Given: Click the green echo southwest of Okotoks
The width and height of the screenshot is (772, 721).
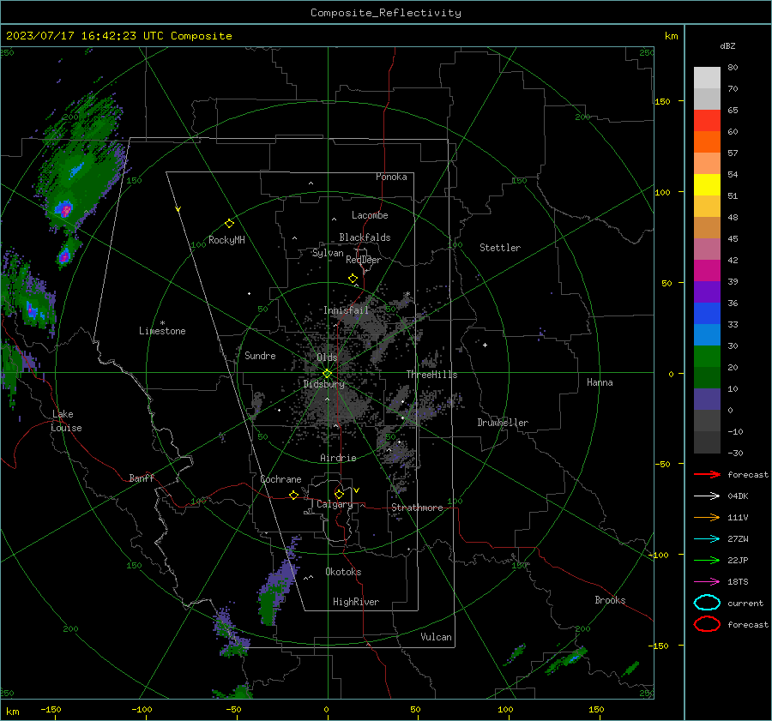Looking at the screenshot, I should coord(268,608).
